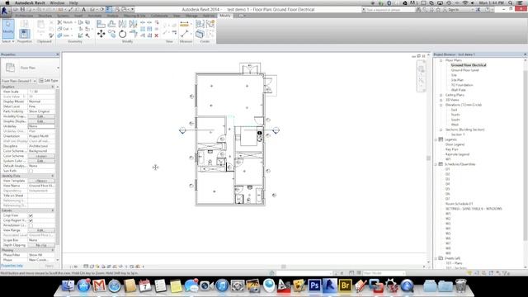Open the Window menu in the macOS menu bar

pyautogui.click(x=57, y=2)
